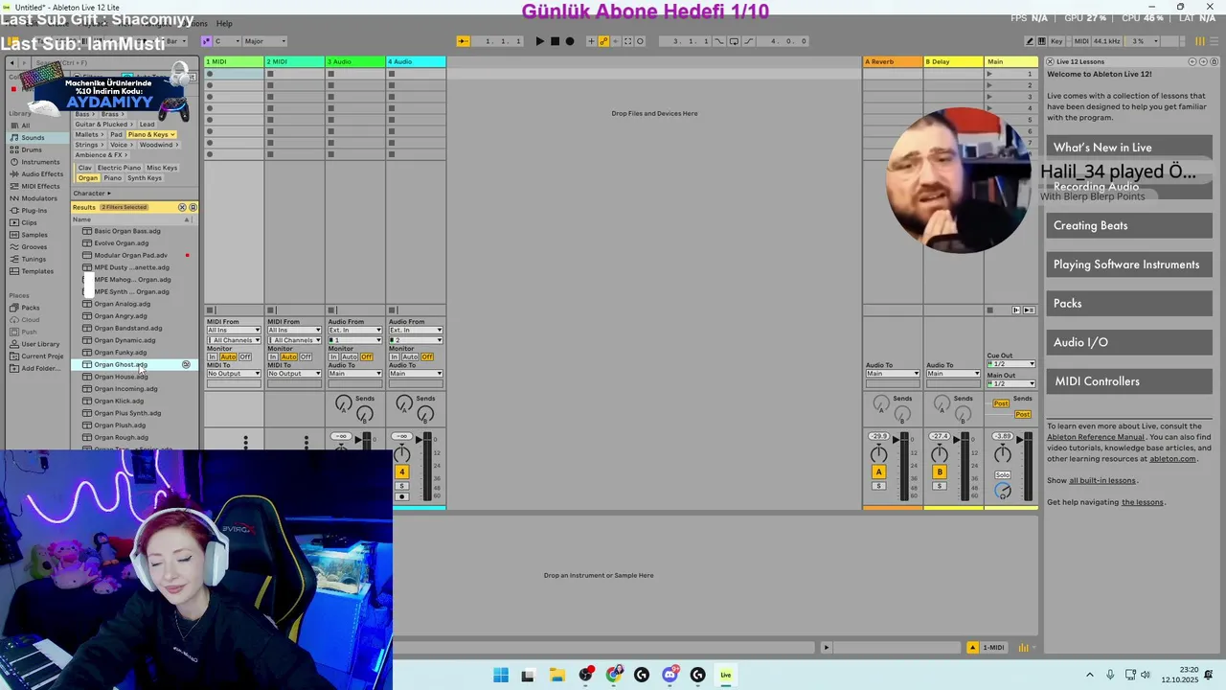Clear browser filters with the X icon
This screenshot has width=1226, height=690.
click(x=182, y=207)
